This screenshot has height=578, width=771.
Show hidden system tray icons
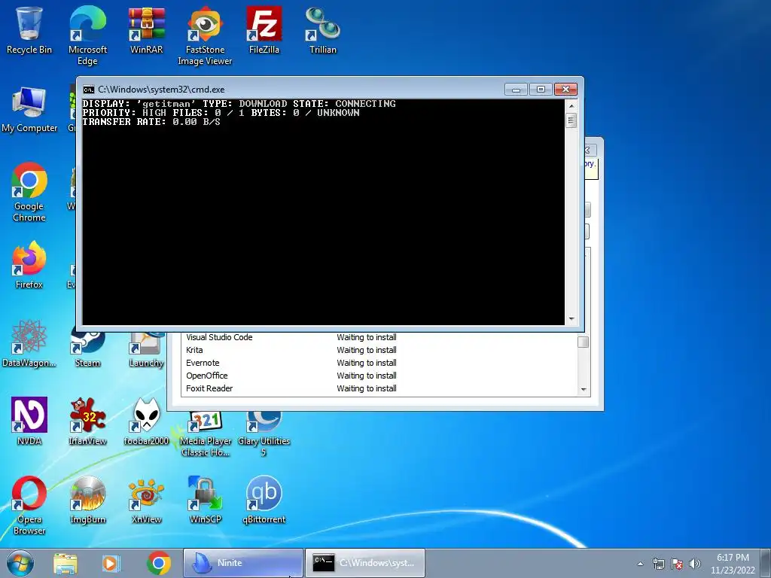tap(640, 564)
